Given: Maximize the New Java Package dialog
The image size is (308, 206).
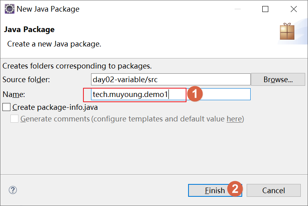Looking at the screenshot, I should point(265,9).
